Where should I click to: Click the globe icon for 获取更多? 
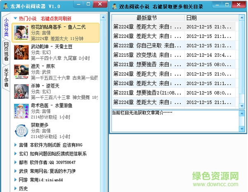click(21, 131)
